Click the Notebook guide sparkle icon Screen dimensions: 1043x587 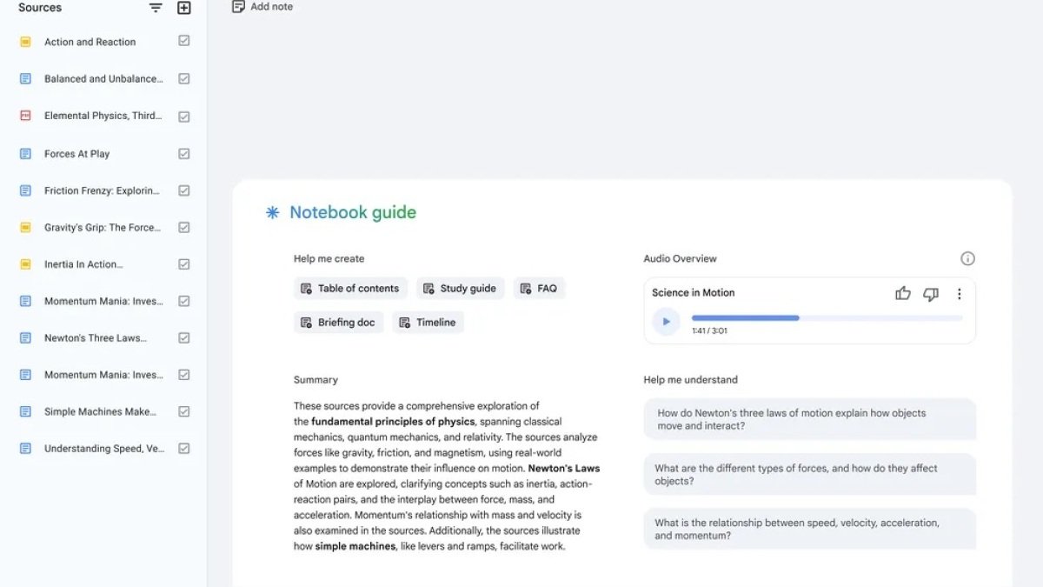point(270,211)
